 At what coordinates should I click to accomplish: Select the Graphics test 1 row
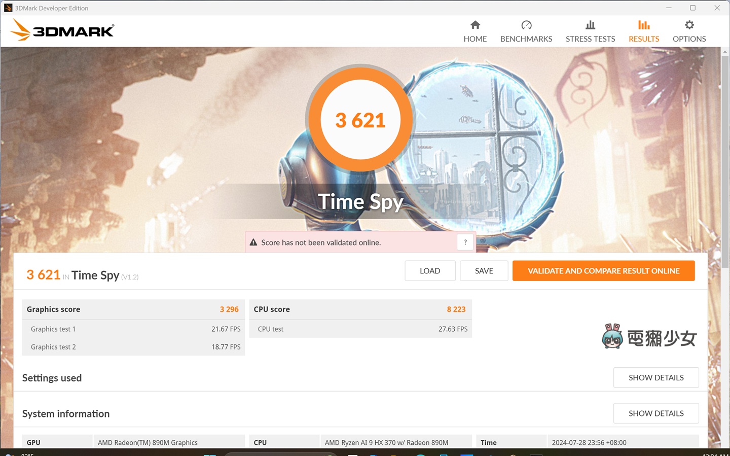point(134,329)
